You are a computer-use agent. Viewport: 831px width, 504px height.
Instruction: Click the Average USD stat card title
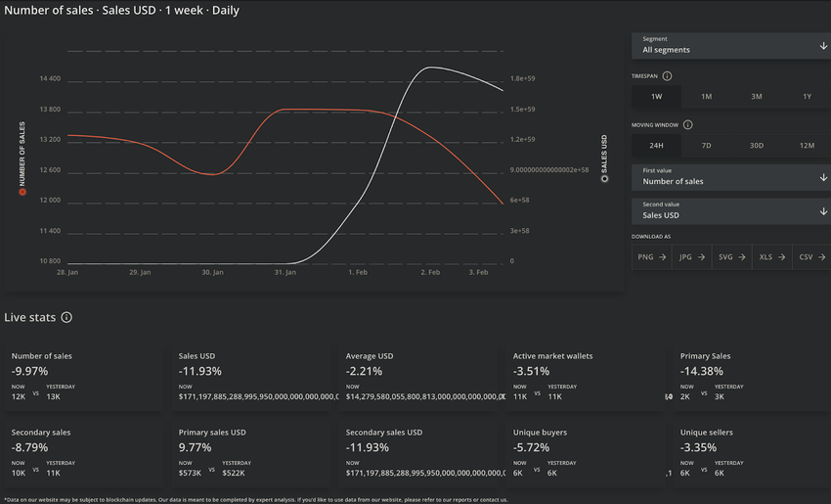[x=370, y=356]
